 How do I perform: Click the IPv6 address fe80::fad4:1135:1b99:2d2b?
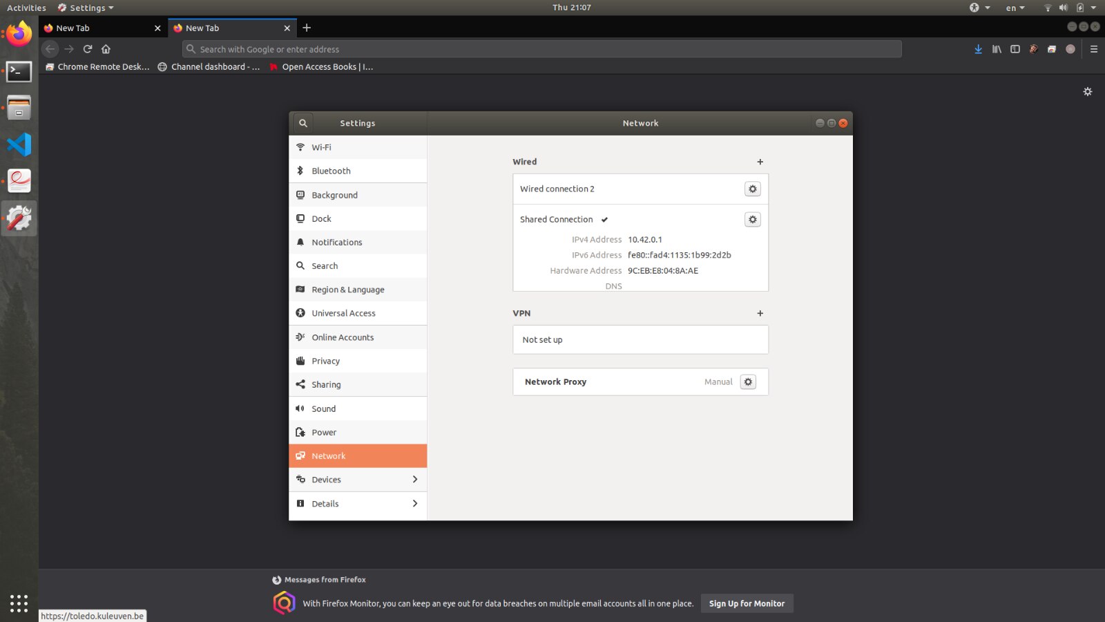click(x=680, y=255)
